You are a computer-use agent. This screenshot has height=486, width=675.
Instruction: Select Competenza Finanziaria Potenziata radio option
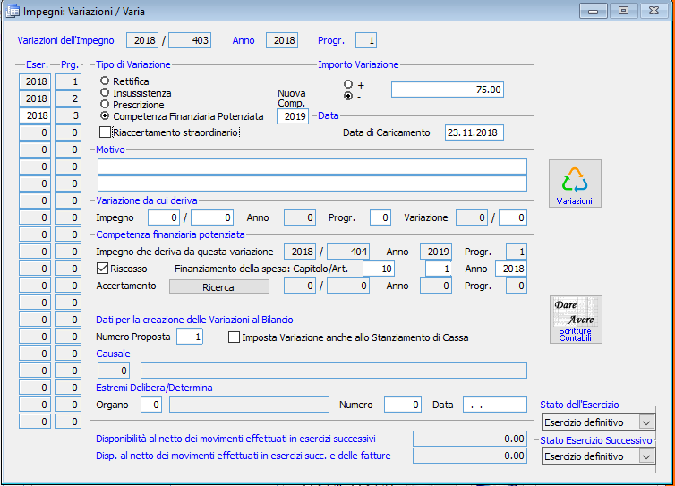click(x=105, y=115)
